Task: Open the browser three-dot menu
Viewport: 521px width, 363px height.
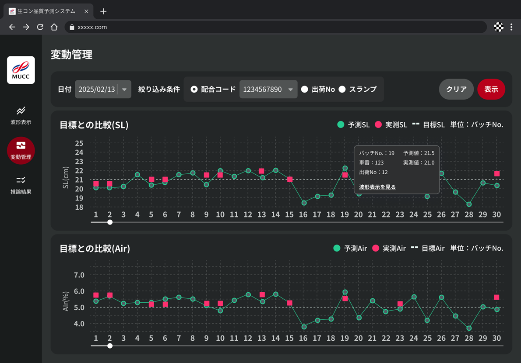Action: 511,27
